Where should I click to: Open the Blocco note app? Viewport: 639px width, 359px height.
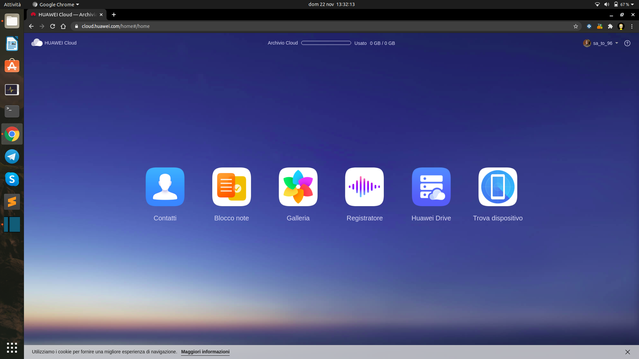[231, 187]
